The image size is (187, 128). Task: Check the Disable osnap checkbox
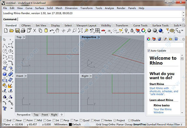pyautogui.click(x=129, y=120)
